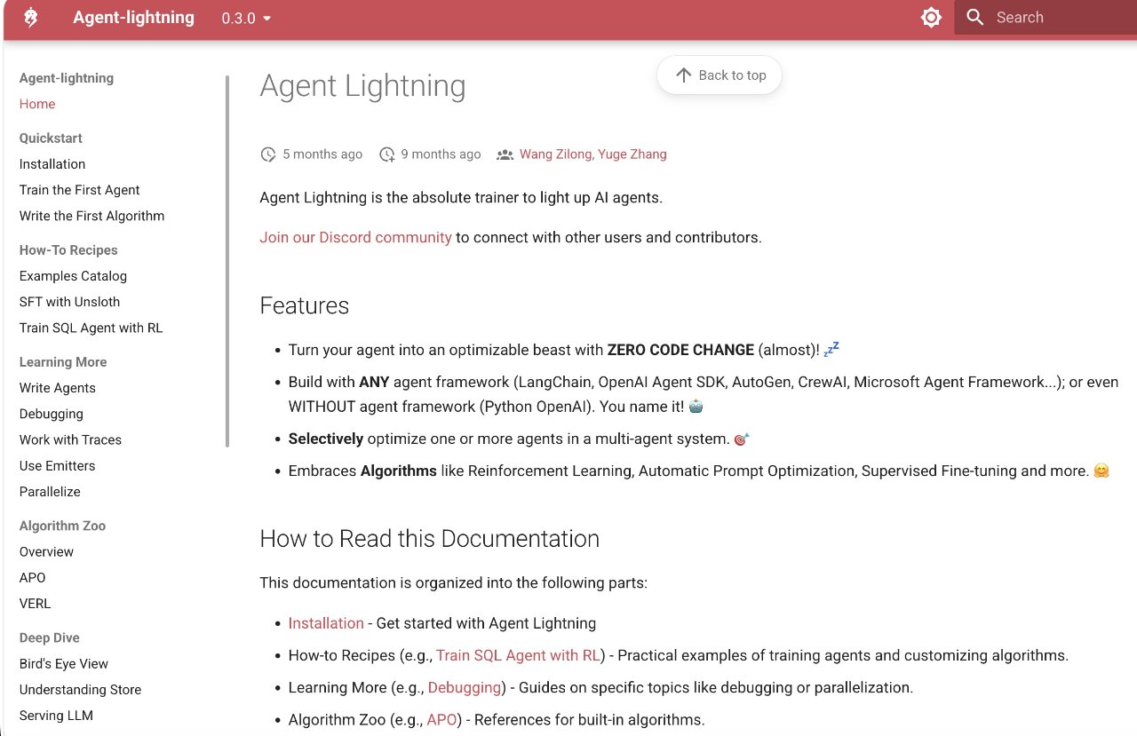This screenshot has width=1137, height=736.
Task: Click the Agent-lightning site title
Action: (x=134, y=18)
